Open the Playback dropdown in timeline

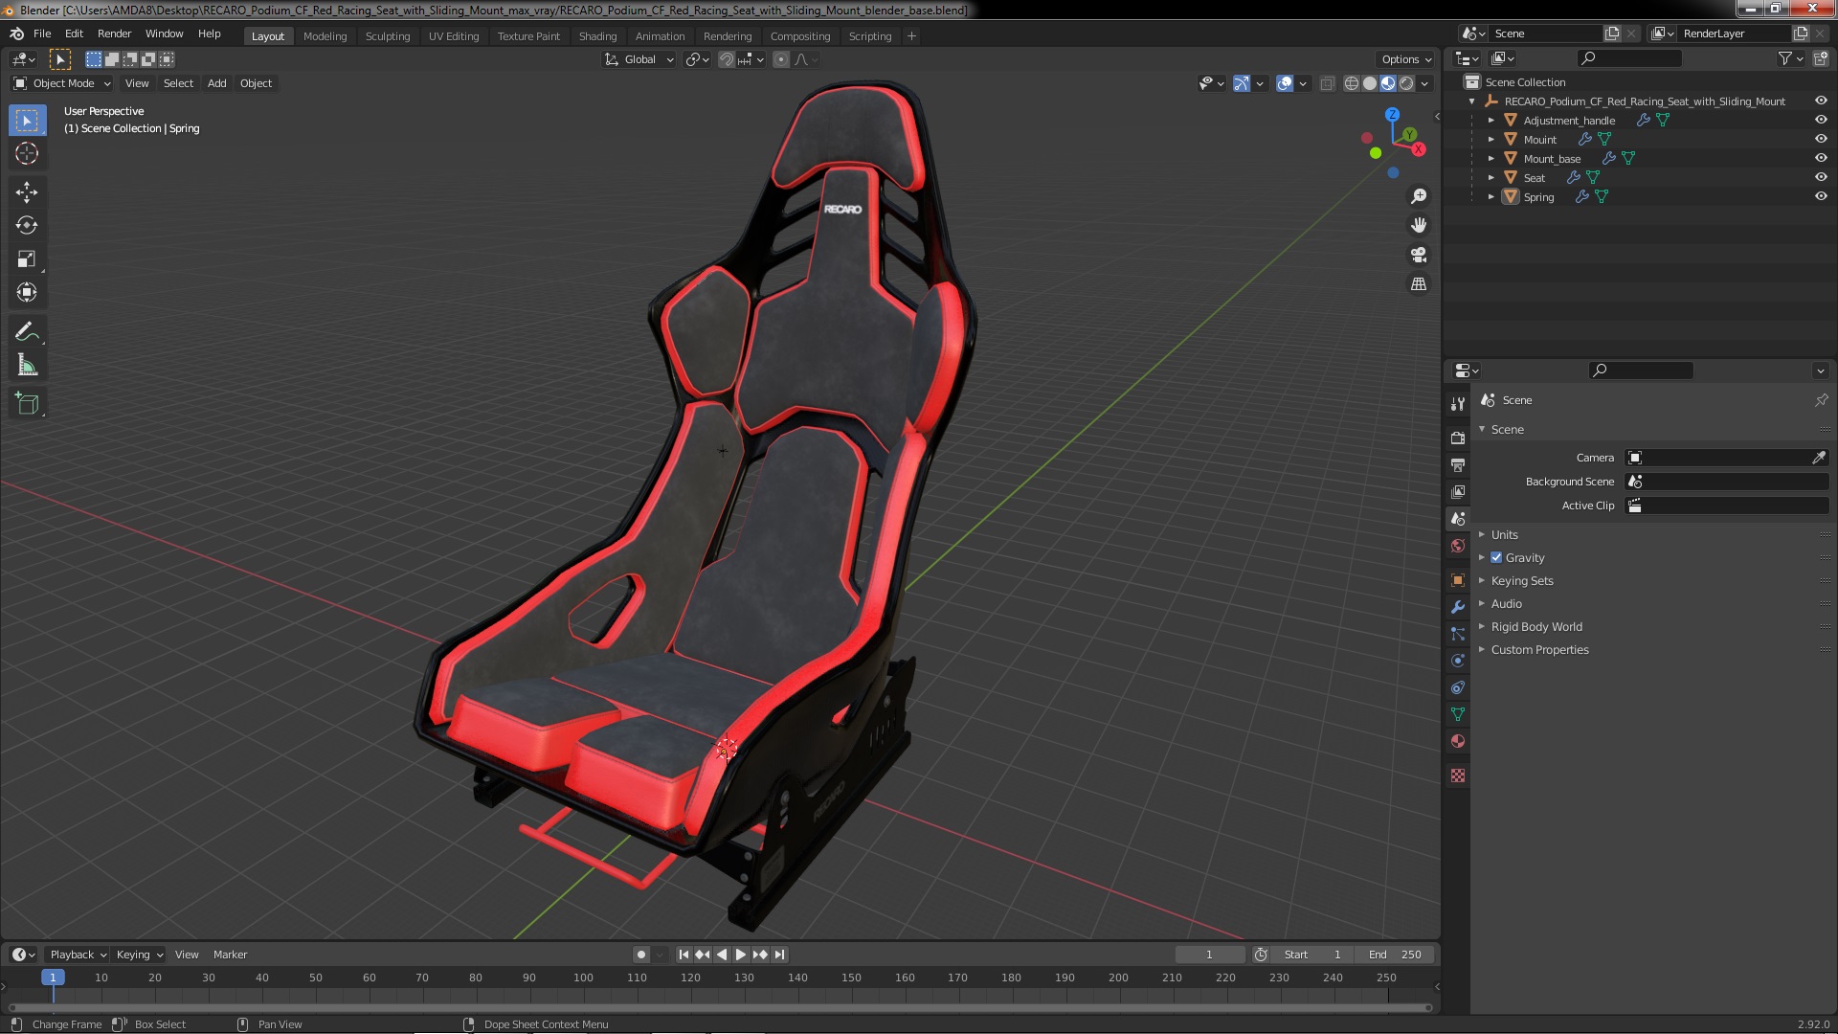coord(78,955)
